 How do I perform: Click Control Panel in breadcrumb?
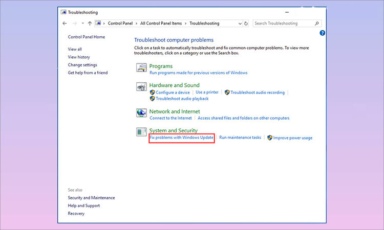[x=120, y=23]
